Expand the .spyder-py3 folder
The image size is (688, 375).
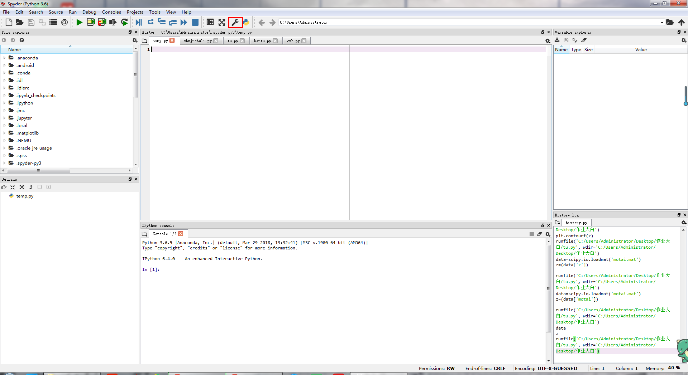(x=4, y=163)
